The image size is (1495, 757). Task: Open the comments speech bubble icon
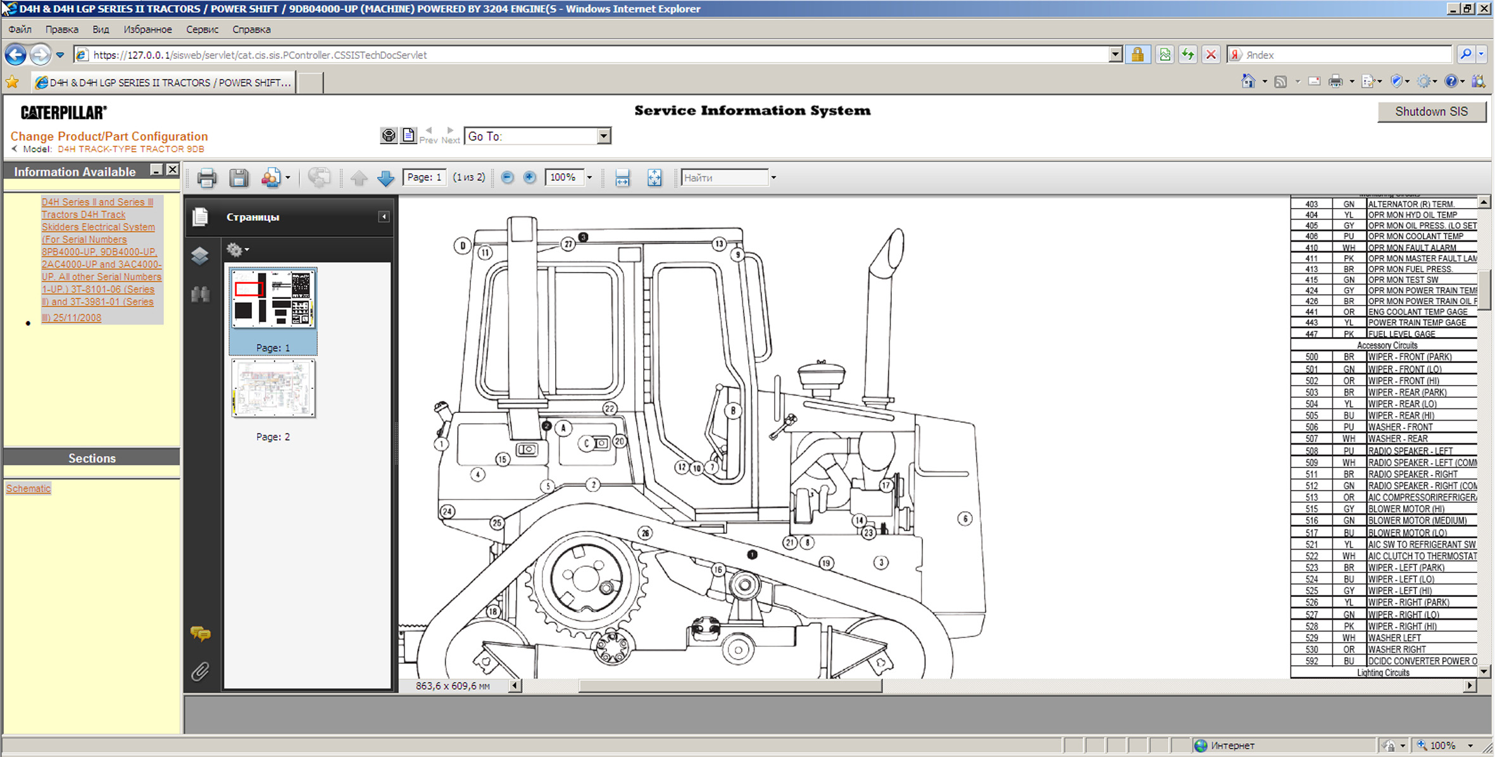coord(200,633)
